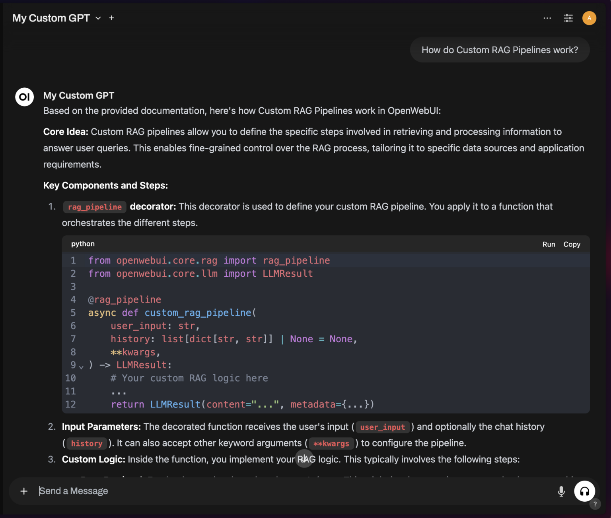The image size is (611, 518).
Task: Click the My Custom GPT assistant avatar
Action: click(x=24, y=97)
